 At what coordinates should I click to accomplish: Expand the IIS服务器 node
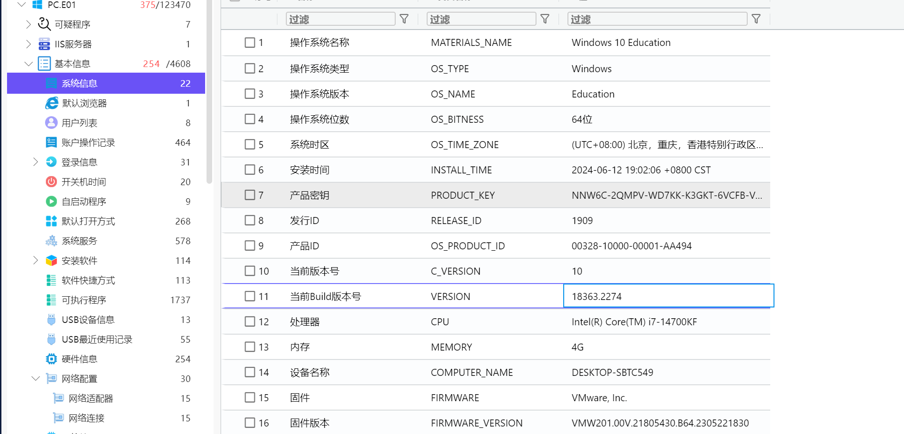pos(28,44)
